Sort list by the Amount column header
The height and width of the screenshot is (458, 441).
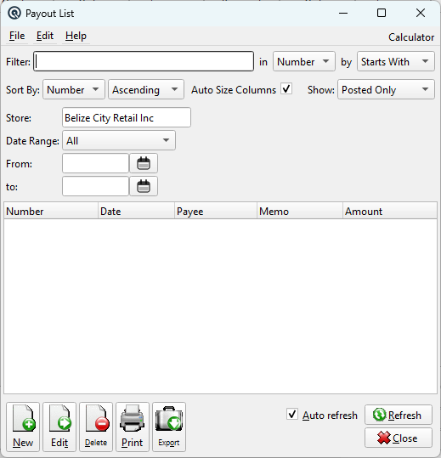point(390,211)
